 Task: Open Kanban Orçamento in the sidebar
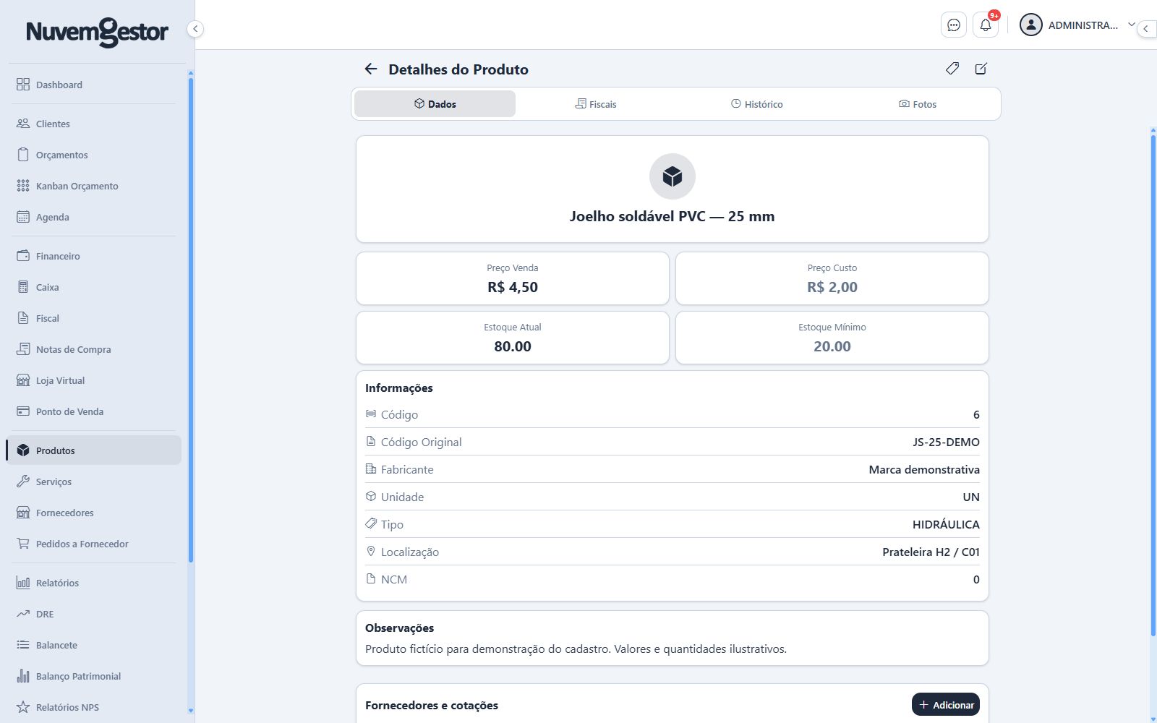click(93, 186)
